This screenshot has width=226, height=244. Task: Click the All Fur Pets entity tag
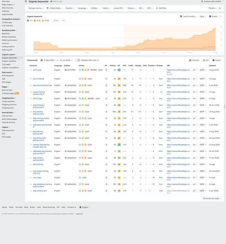(x=70, y=70)
